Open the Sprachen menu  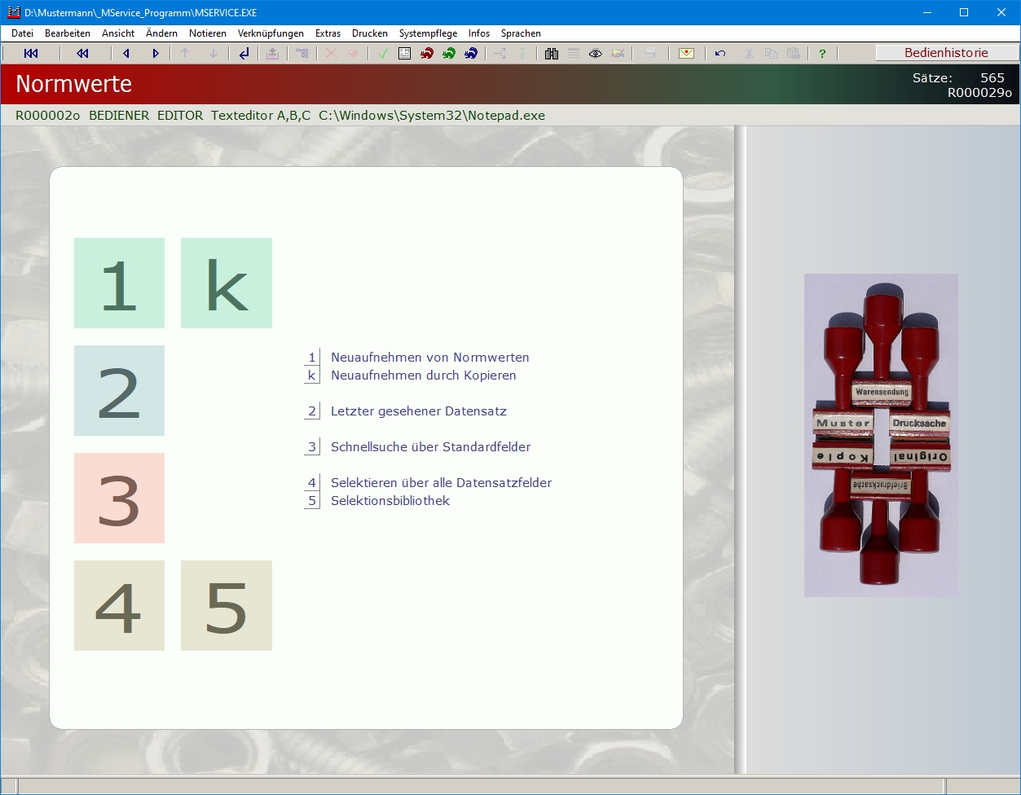[521, 33]
